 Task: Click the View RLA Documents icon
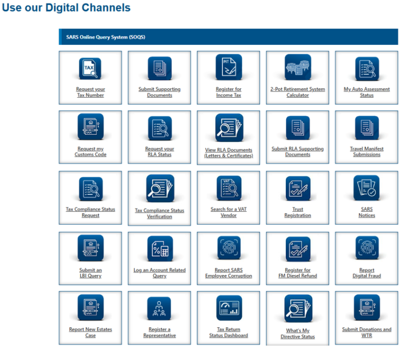(229, 128)
